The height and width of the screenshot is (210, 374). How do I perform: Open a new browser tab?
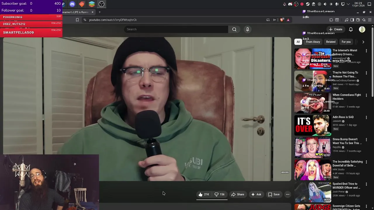pos(100,12)
